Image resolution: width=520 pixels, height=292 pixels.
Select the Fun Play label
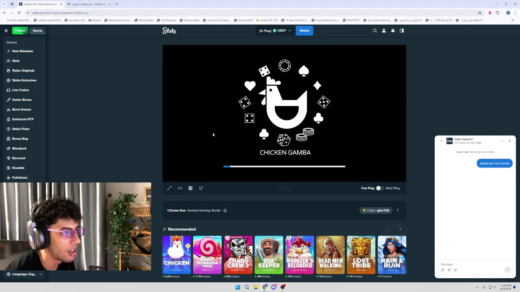pos(368,188)
